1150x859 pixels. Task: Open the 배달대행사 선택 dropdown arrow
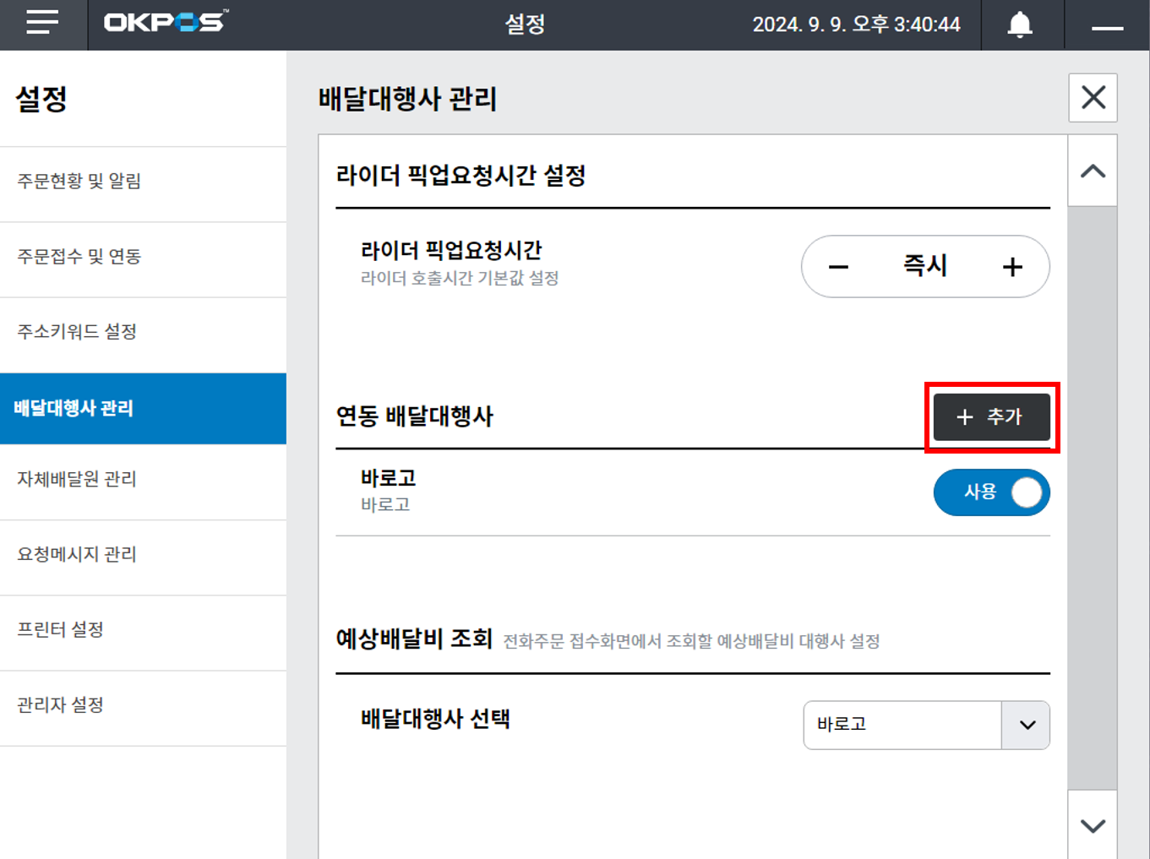click(1027, 725)
